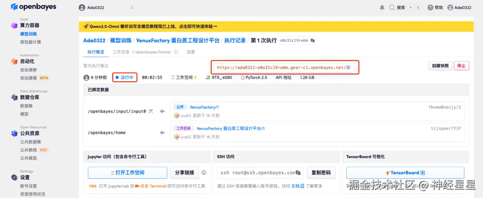Screen dimensions: 483x198
Task: Open the gear-c1.openbayes.net API URL
Action: (x=281, y=67)
